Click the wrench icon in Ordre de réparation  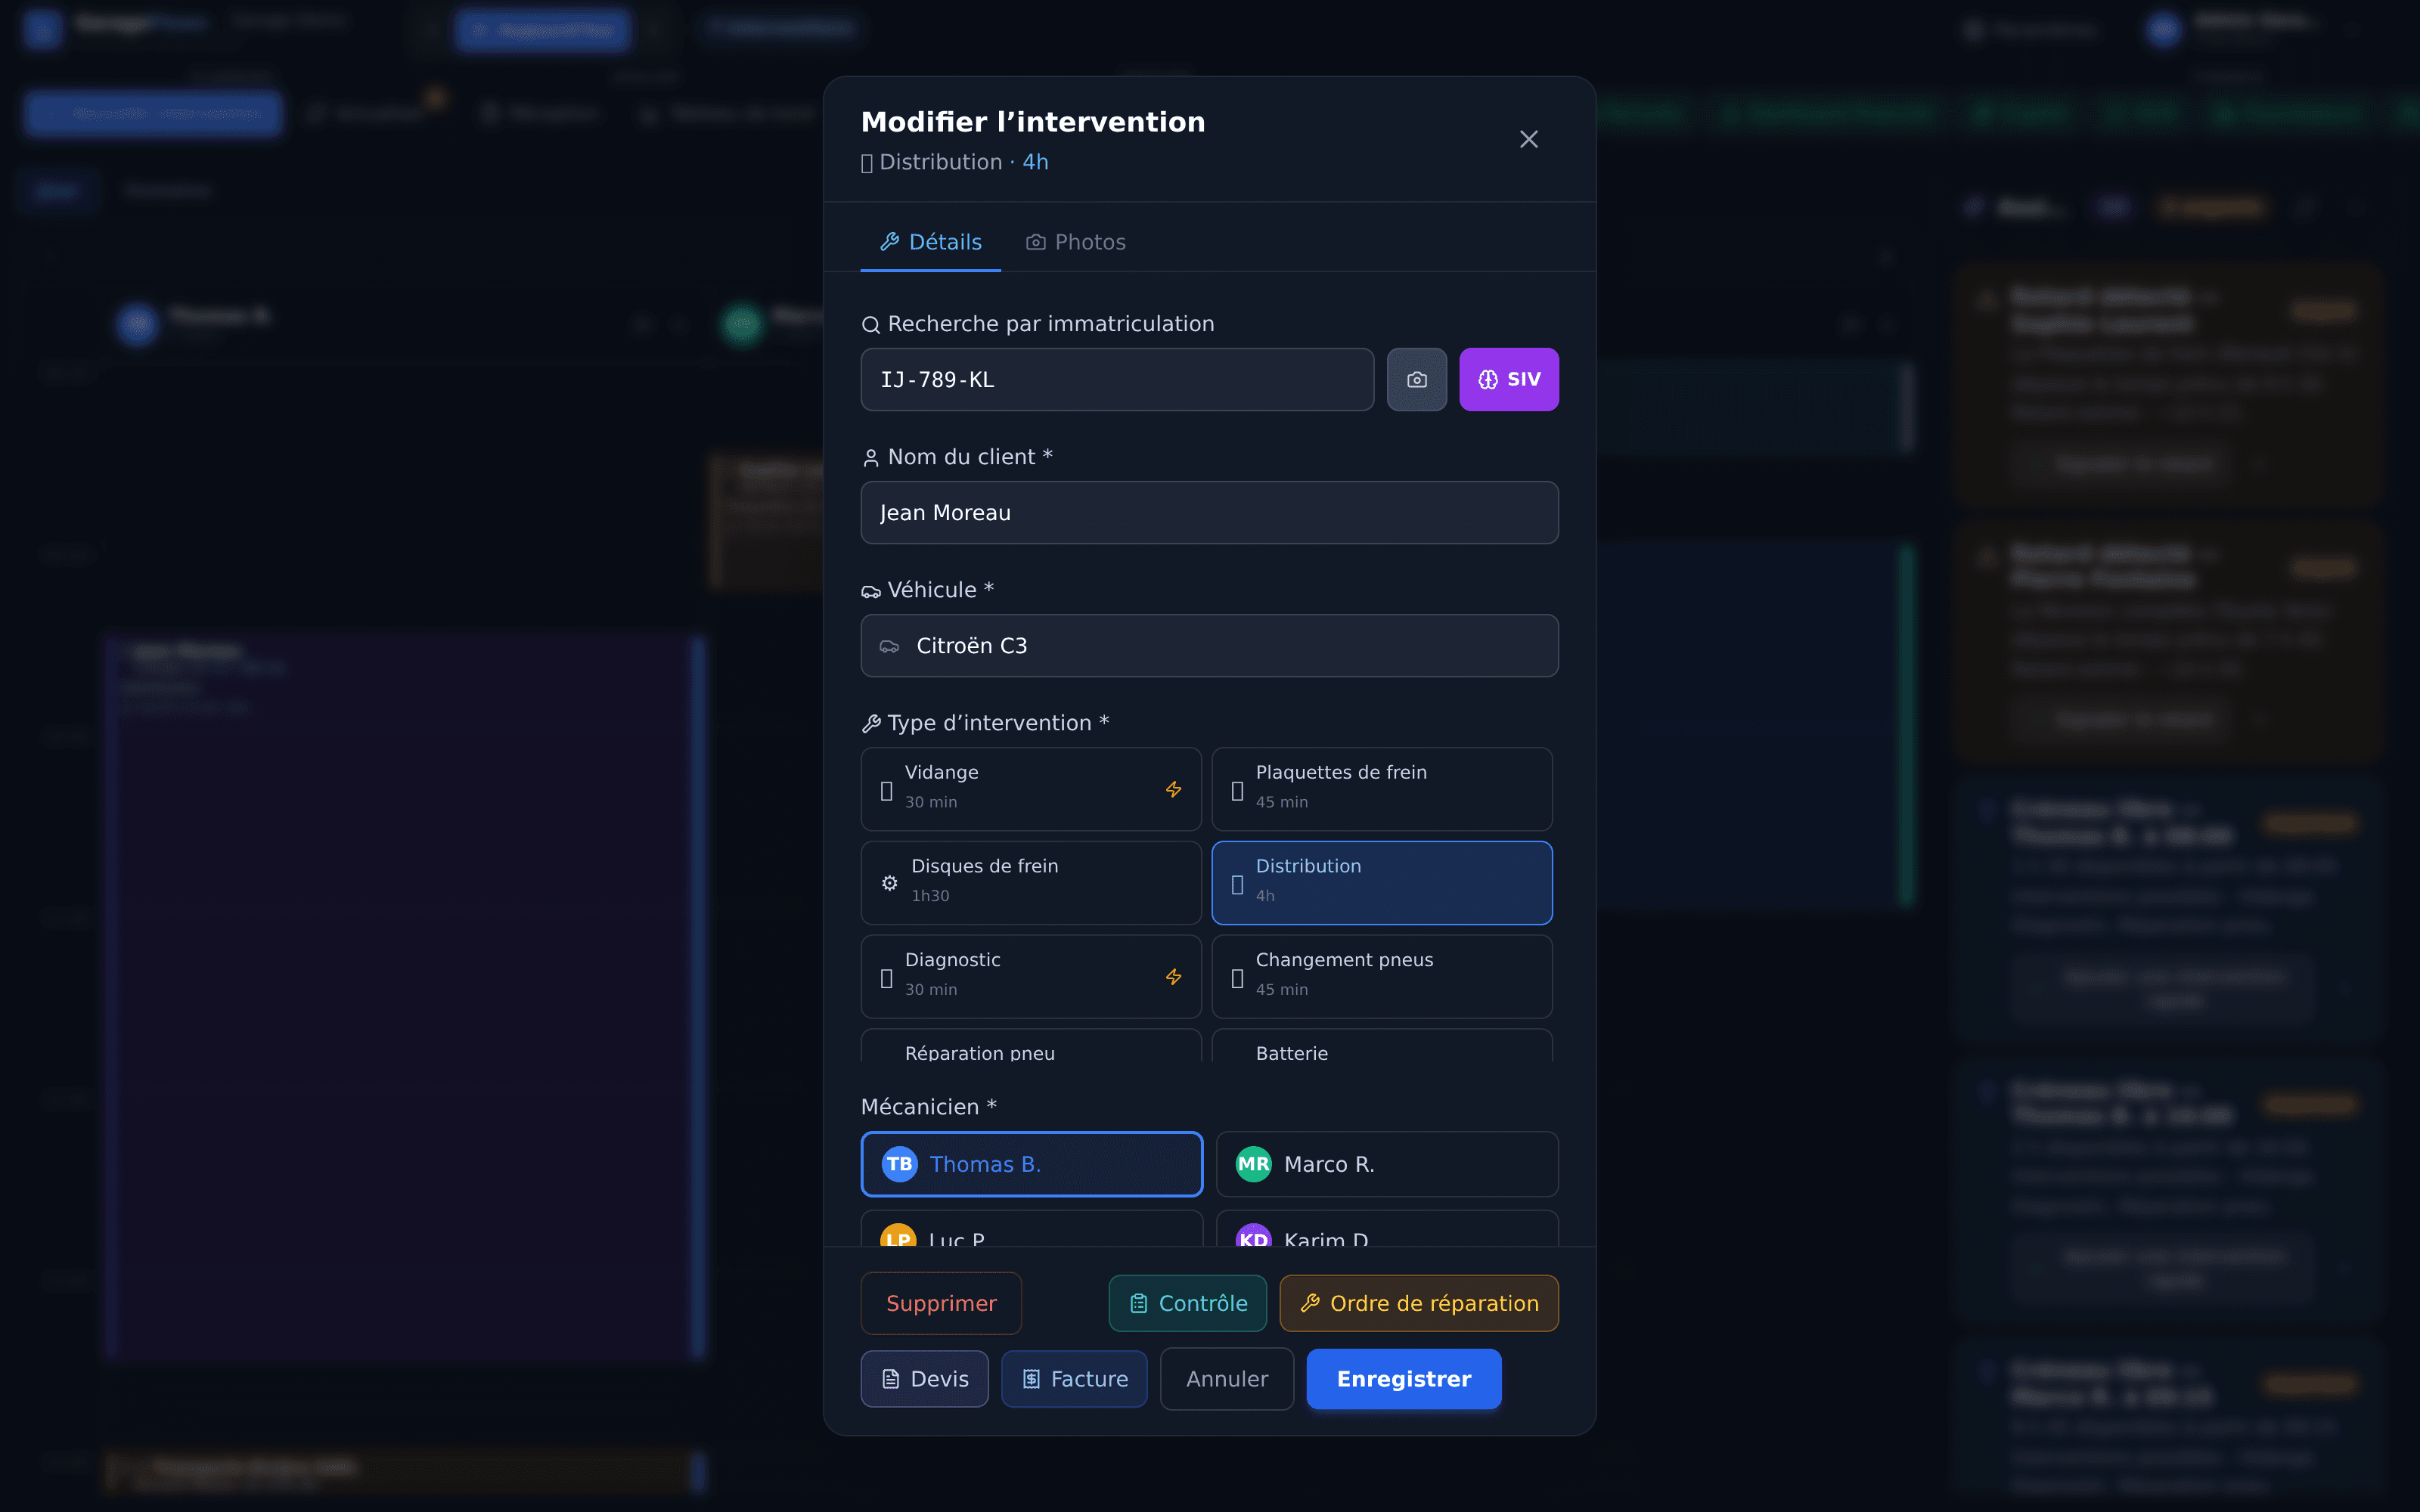1310,1303
